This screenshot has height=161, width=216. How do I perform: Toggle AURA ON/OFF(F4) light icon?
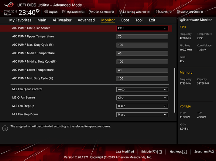tap(179, 12)
